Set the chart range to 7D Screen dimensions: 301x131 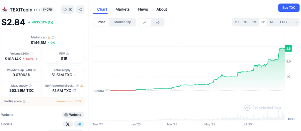pos(245,22)
